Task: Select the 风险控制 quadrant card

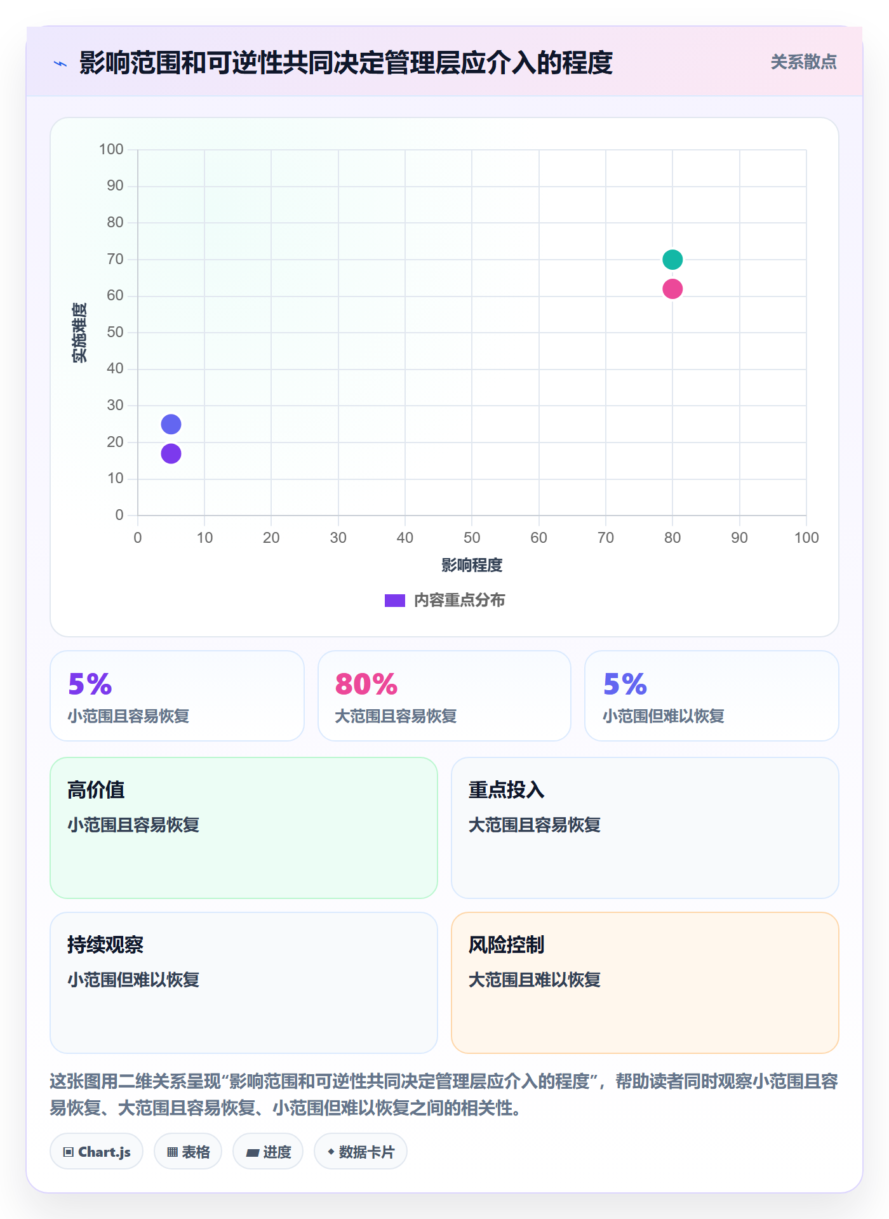Action: pyautogui.click(x=645, y=983)
